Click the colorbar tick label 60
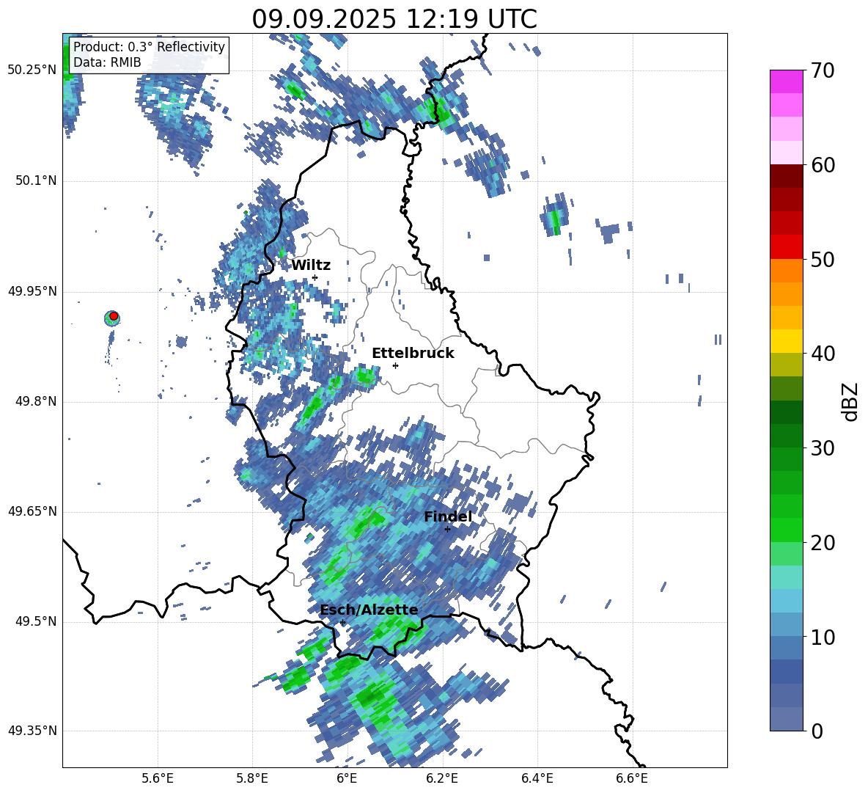The image size is (868, 793). click(x=823, y=165)
